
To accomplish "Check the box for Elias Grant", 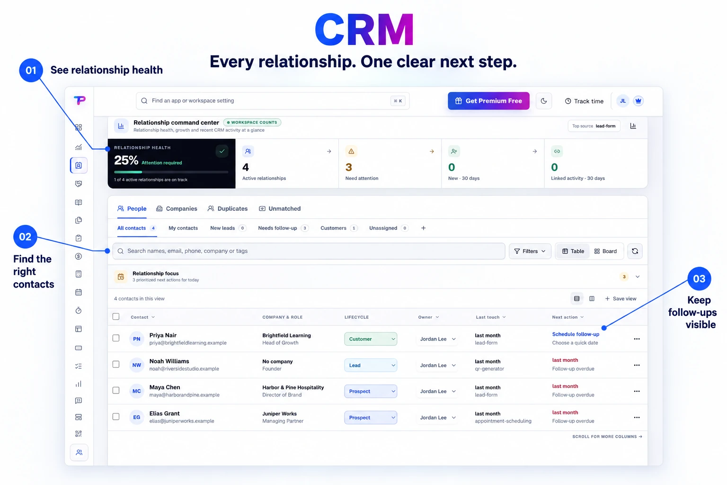I will 116,417.
